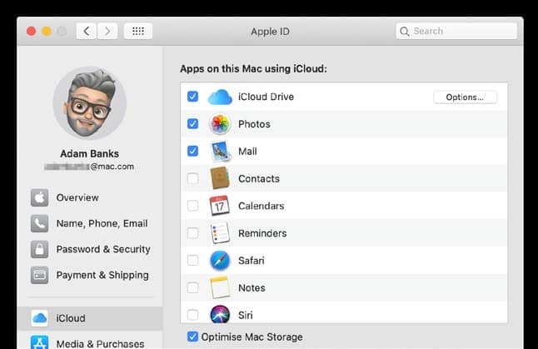This screenshot has height=349, width=538.
Task: Click the magnifier icon in search field
Action: coord(405,32)
